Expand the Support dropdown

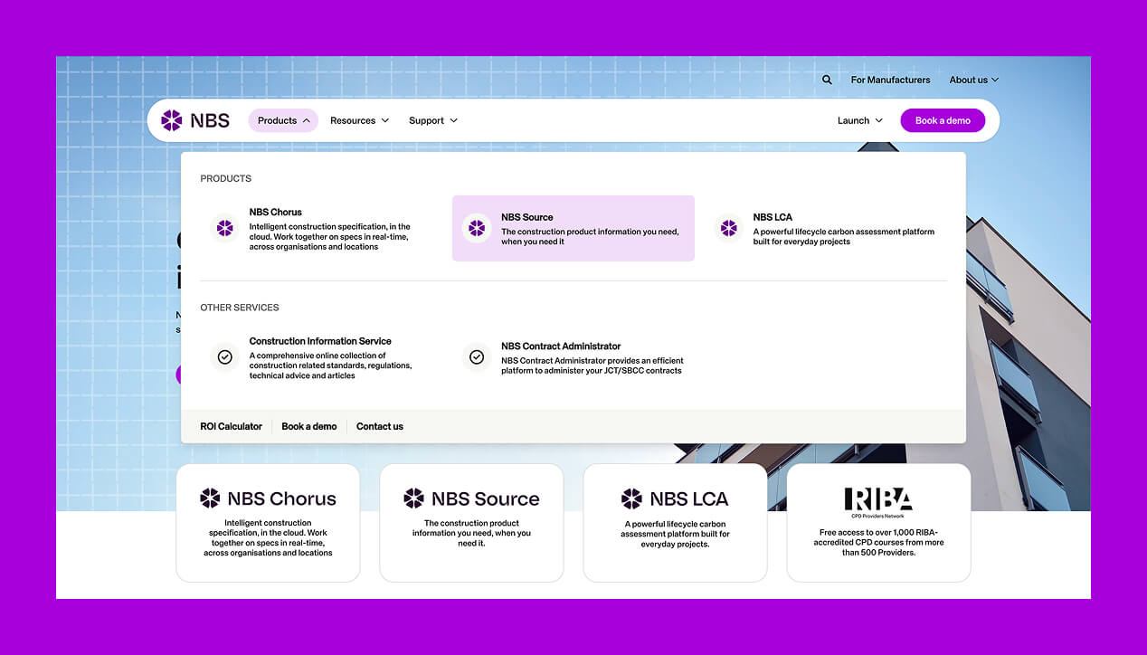click(x=433, y=120)
